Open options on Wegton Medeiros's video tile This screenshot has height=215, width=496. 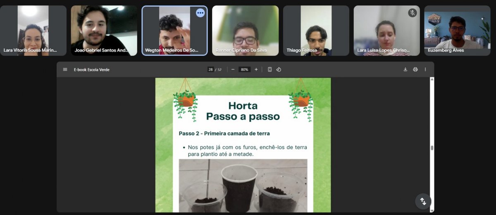(x=200, y=13)
